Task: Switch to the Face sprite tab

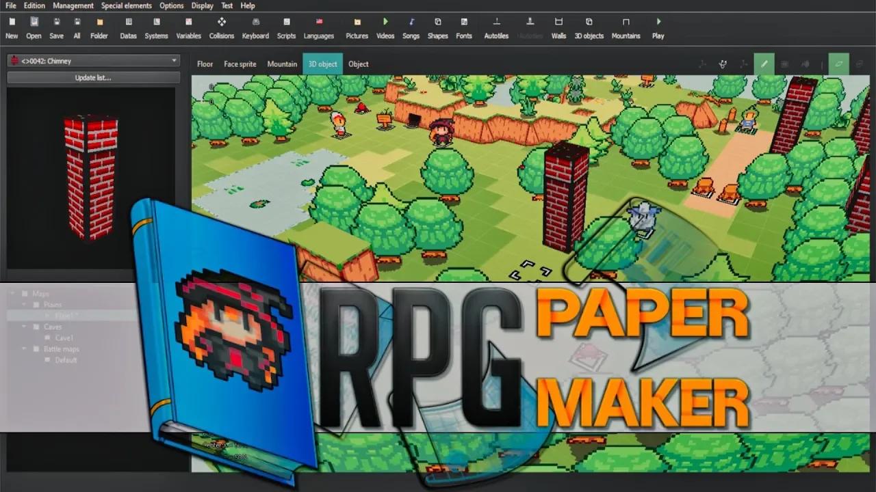Action: point(240,64)
